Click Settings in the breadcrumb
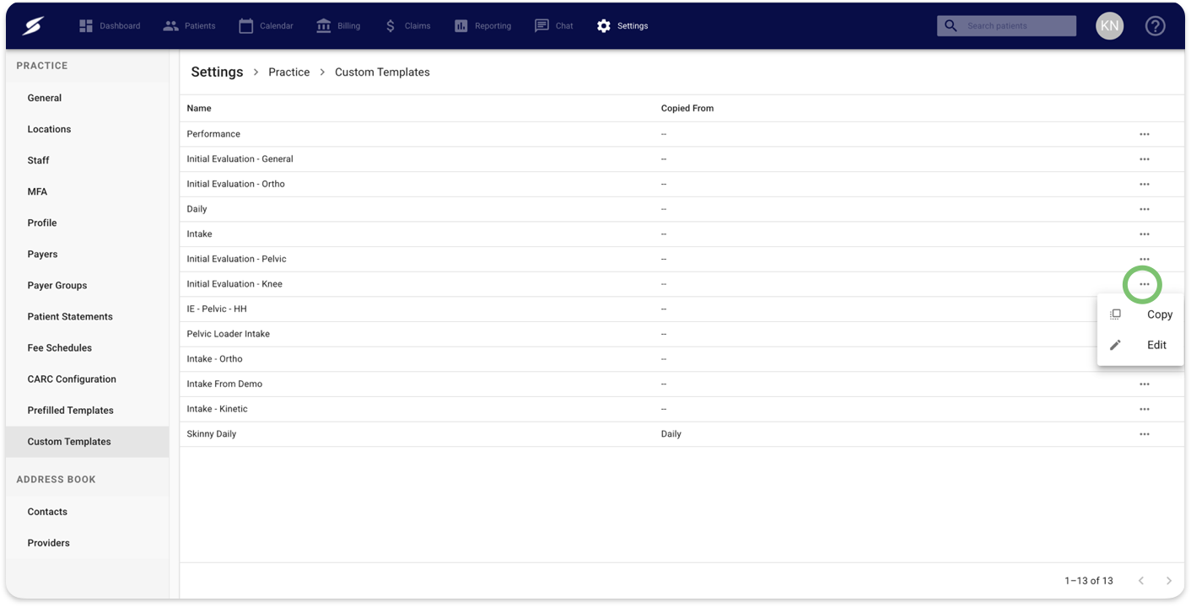 [217, 73]
